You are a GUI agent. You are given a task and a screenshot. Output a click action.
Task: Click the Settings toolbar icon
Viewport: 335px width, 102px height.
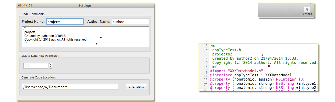pyautogui.click(x=307, y=11)
